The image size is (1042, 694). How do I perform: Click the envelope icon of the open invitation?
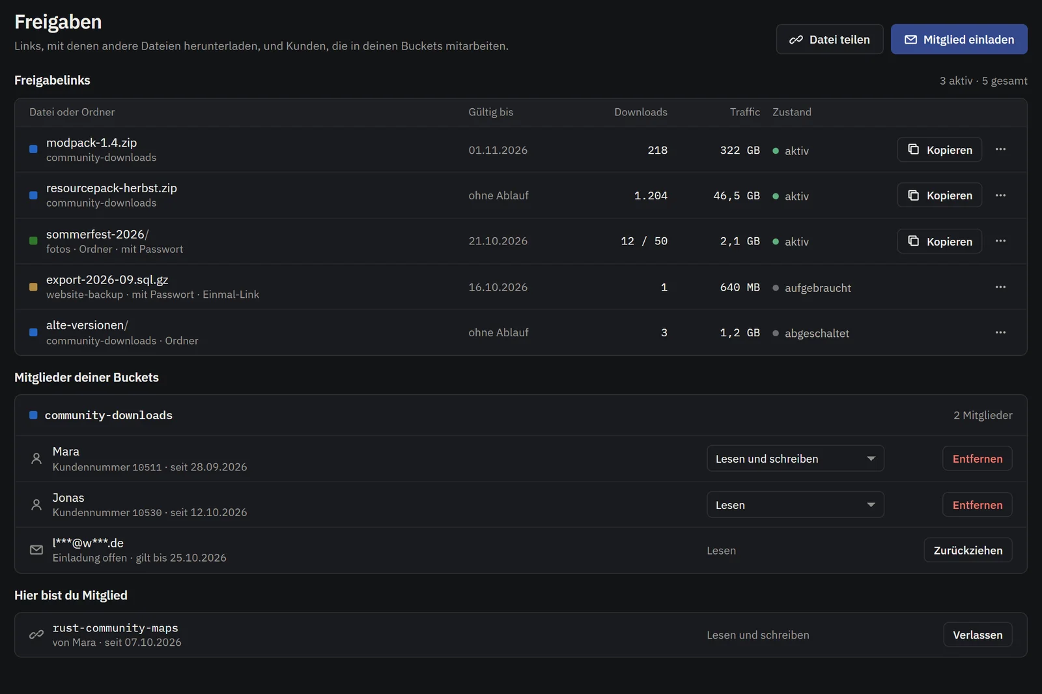coord(36,550)
